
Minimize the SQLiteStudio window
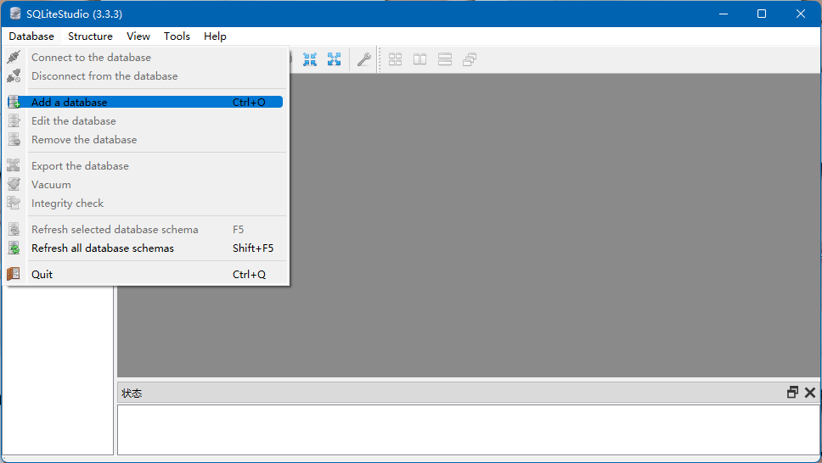[723, 14]
